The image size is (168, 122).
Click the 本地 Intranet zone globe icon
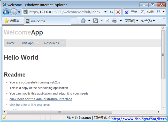coord(69,117)
